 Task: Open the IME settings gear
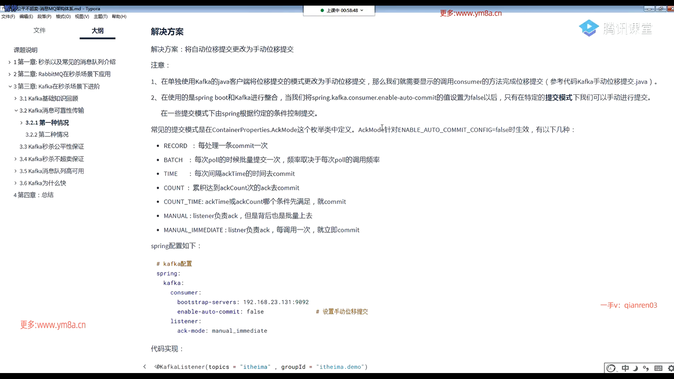670,368
